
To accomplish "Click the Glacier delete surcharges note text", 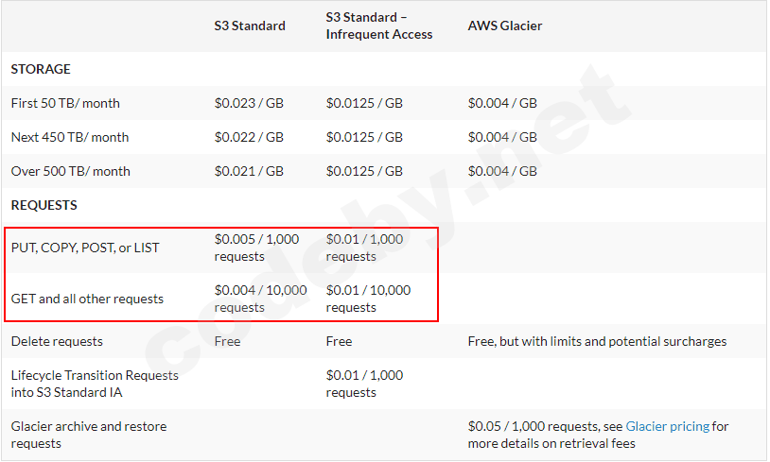I will [x=597, y=341].
